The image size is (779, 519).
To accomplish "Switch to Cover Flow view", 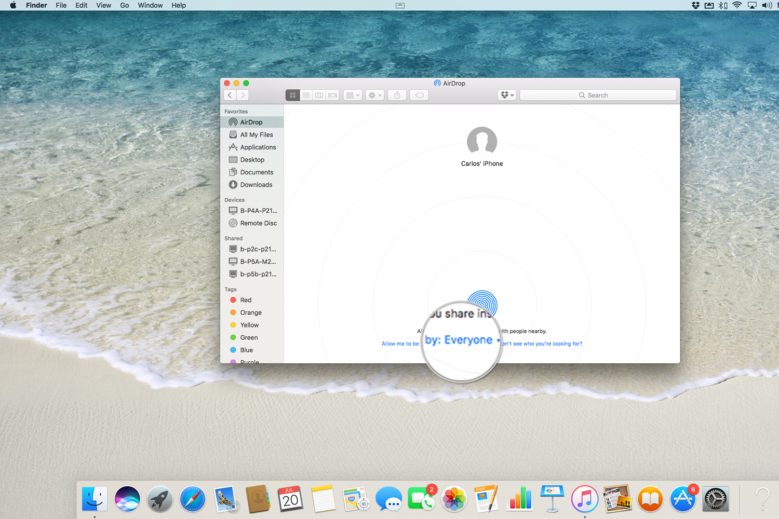I will (333, 95).
